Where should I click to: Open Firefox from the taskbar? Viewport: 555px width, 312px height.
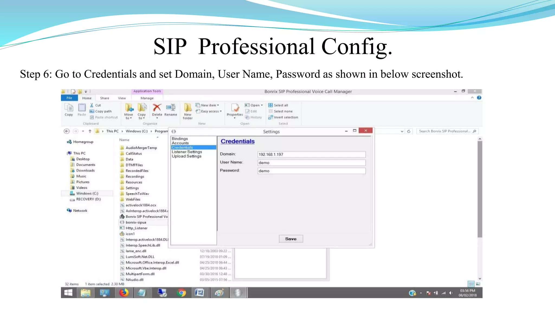tap(124, 293)
